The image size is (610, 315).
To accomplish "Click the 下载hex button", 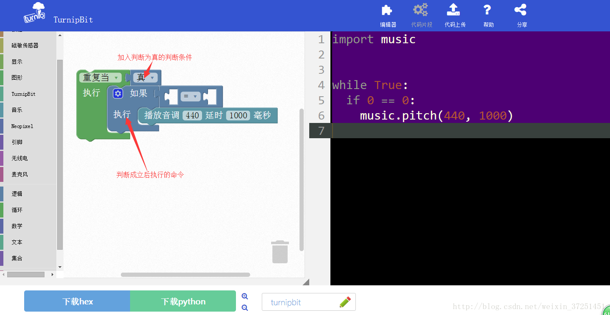I will 77,301.
